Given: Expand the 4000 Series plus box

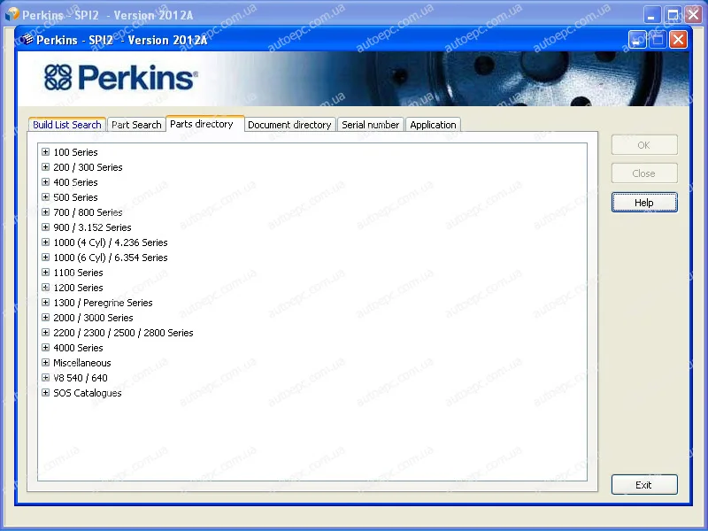Looking at the screenshot, I should click(x=46, y=347).
